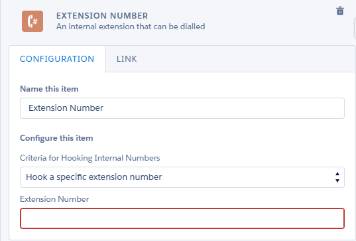The height and width of the screenshot is (241, 356).
Task: Click the "Name this item" label
Action: pyautogui.click(x=49, y=89)
